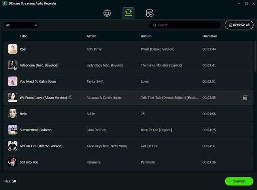
Task: Open the web browser globe tab
Action: (107, 13)
